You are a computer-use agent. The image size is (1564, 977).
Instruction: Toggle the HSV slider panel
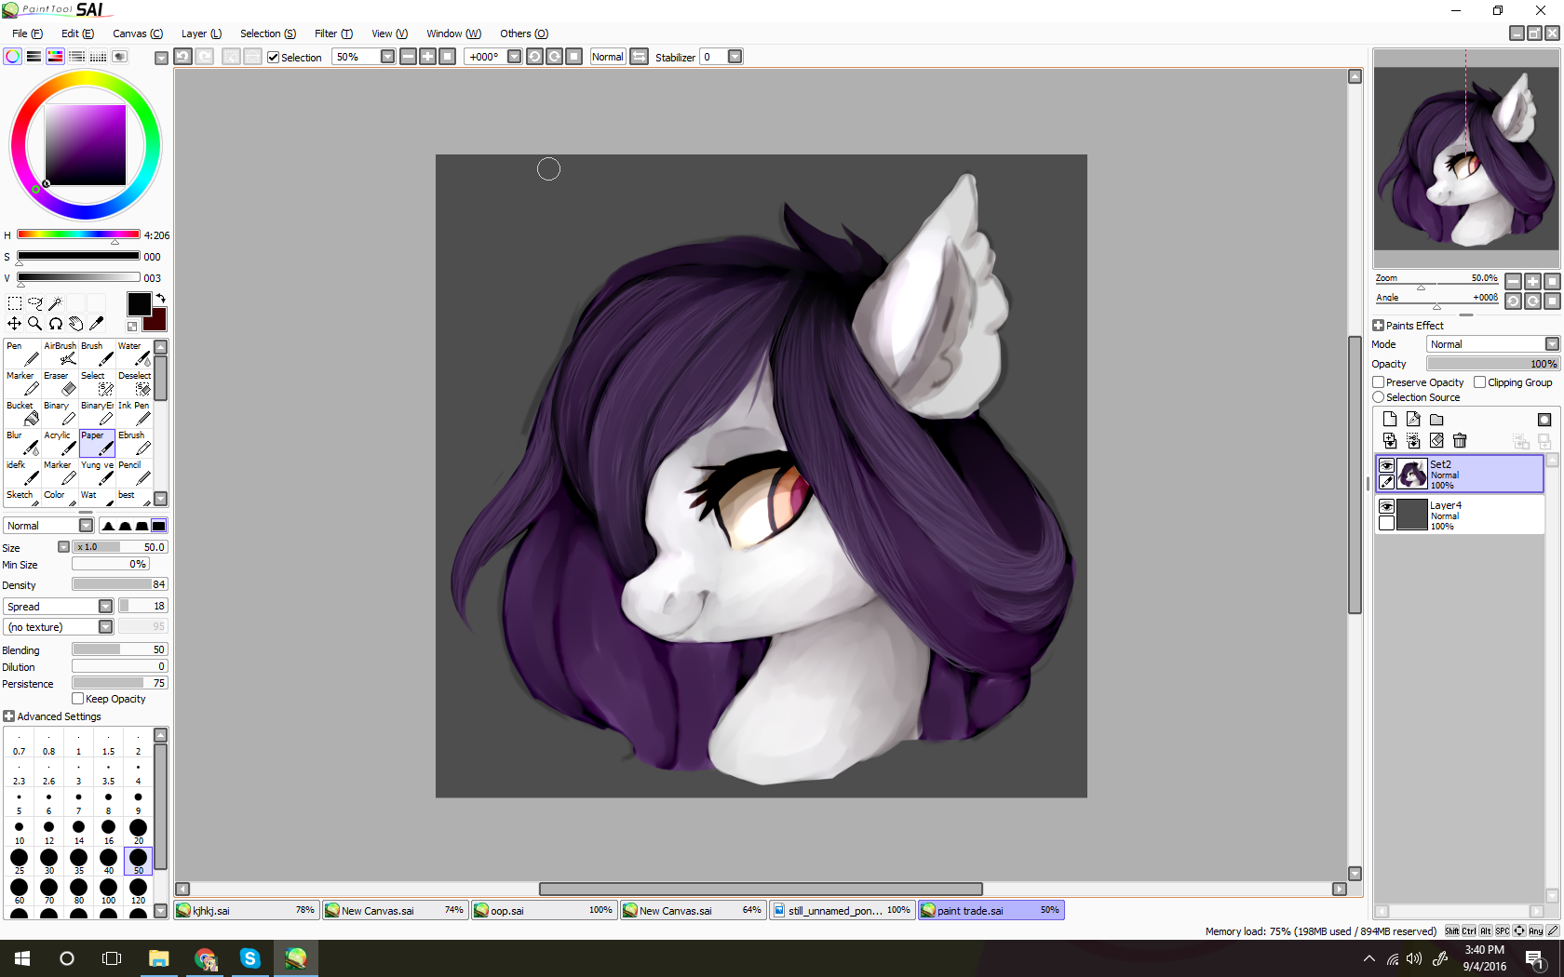coord(56,57)
